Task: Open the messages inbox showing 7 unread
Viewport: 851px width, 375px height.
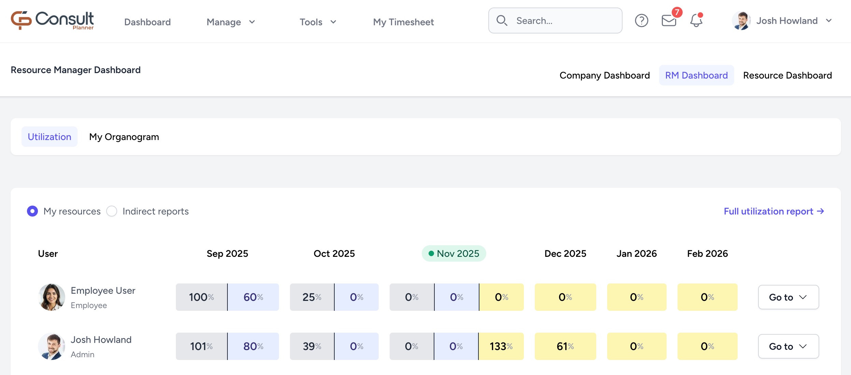Action: (x=668, y=21)
